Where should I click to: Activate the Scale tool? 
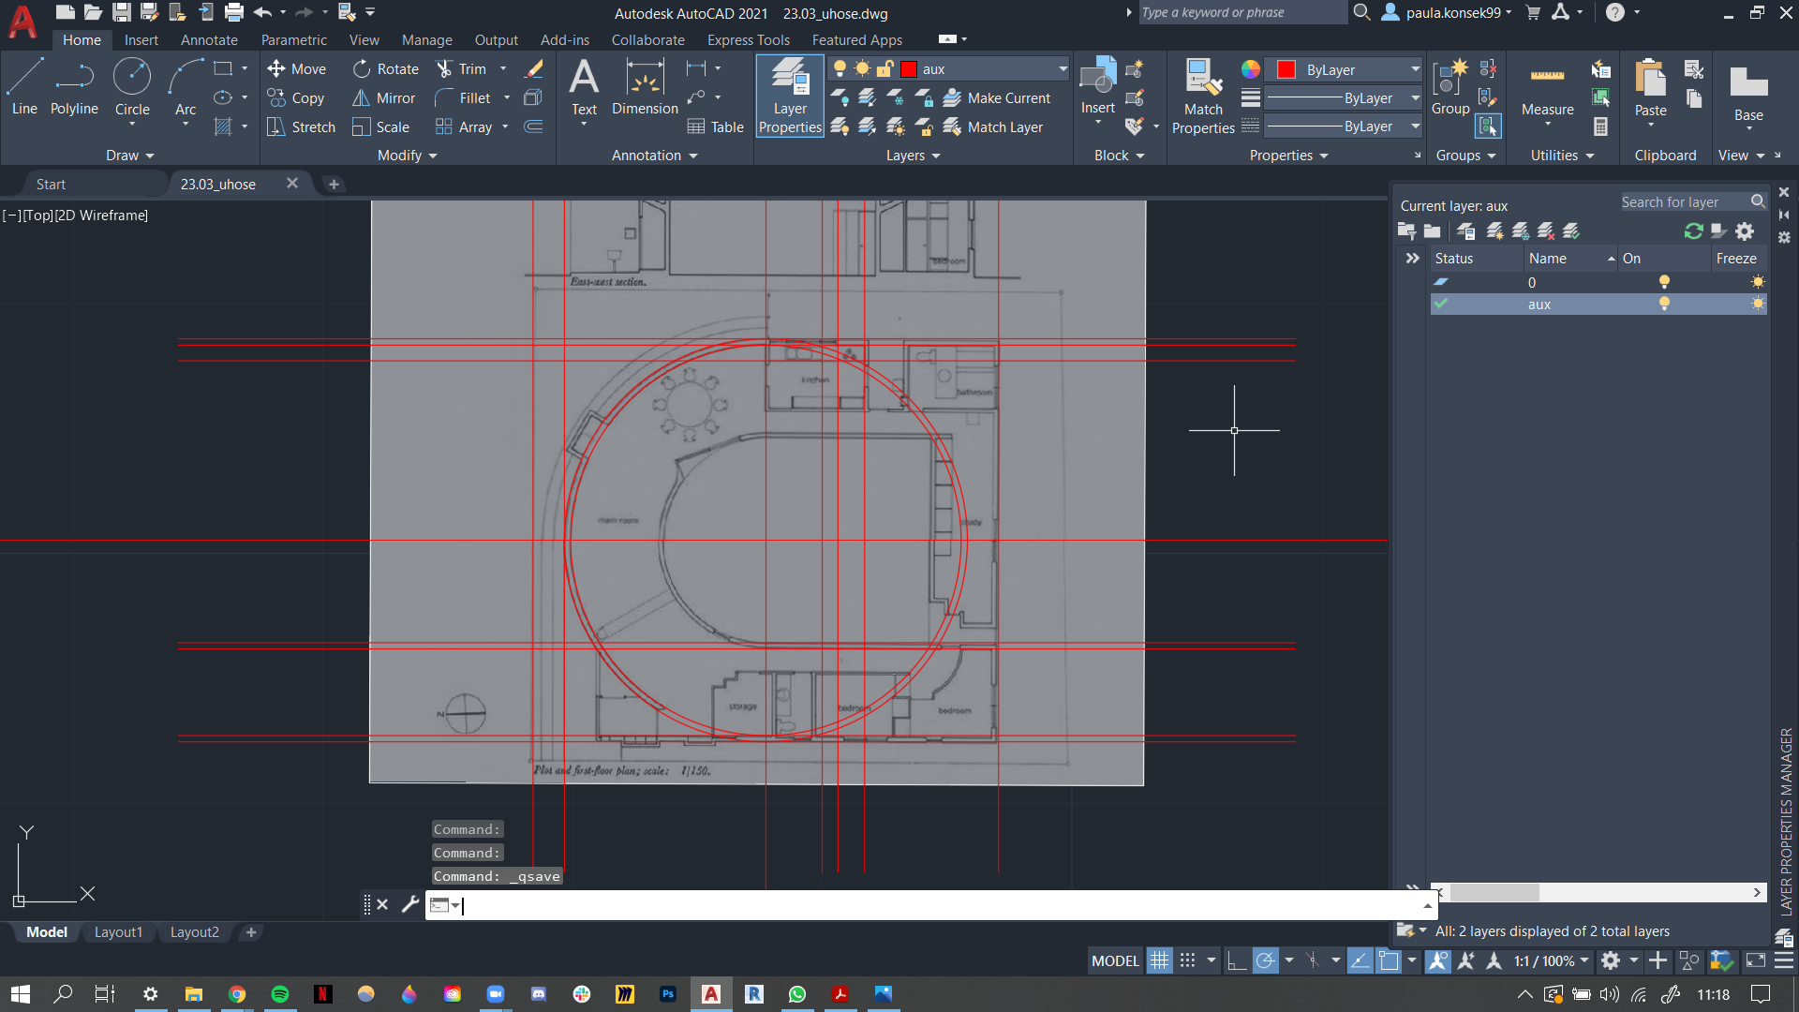coord(380,126)
